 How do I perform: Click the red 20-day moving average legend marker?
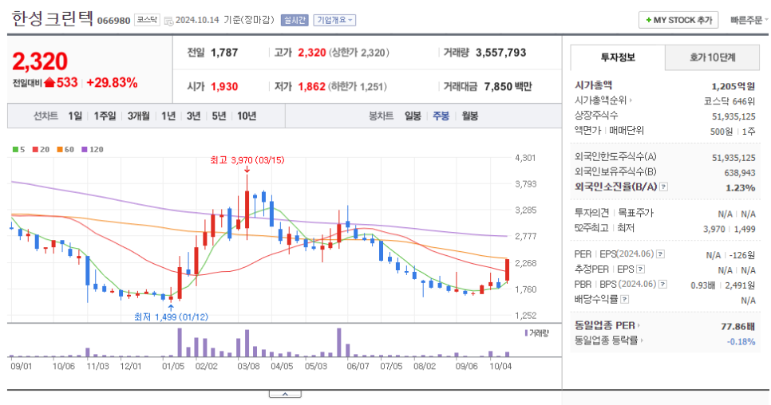pos(35,149)
